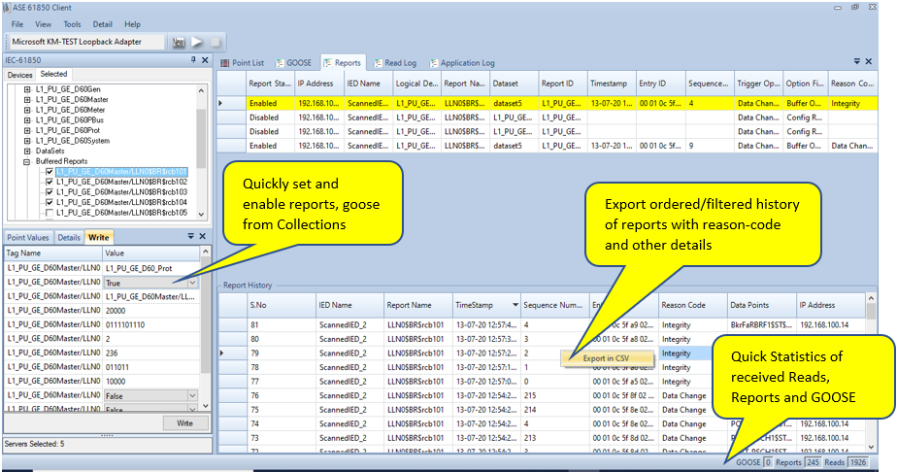
Task: Open the tab list dropdown of Reports pane
Action: coord(857,61)
